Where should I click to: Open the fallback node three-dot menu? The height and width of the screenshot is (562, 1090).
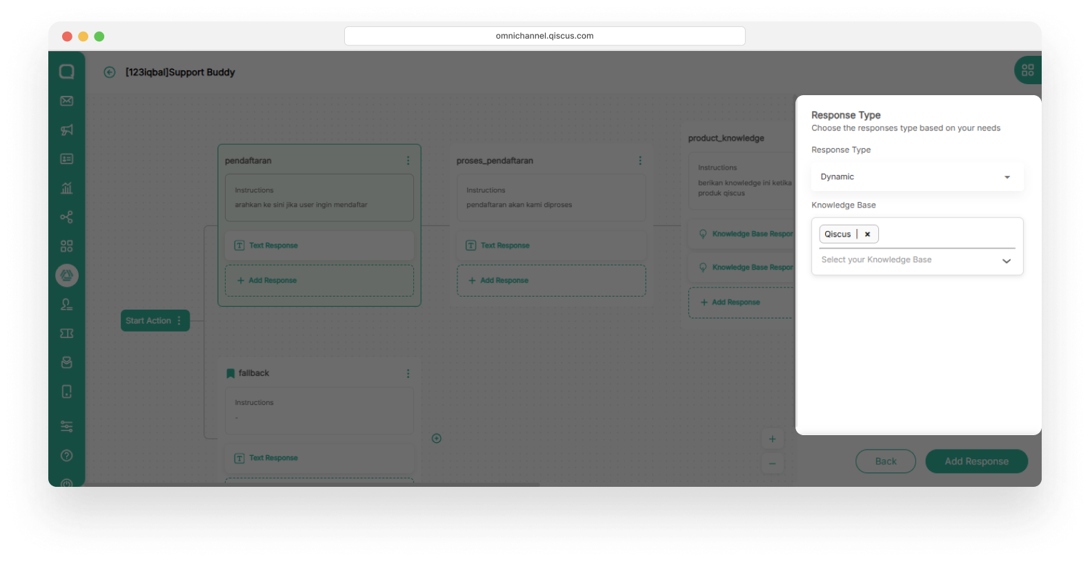pos(408,373)
